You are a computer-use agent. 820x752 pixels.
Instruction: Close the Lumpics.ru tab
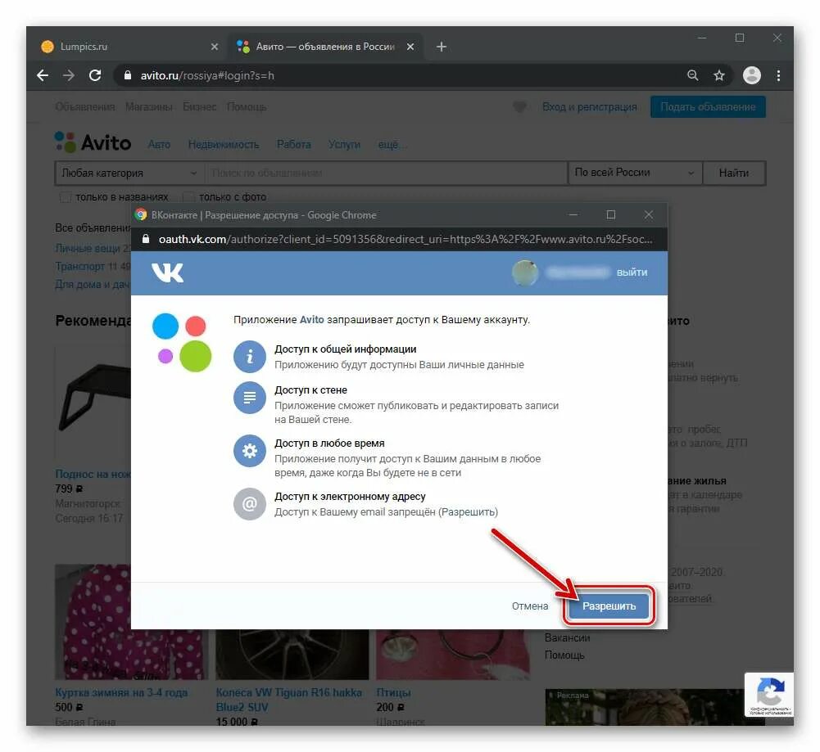click(x=215, y=47)
